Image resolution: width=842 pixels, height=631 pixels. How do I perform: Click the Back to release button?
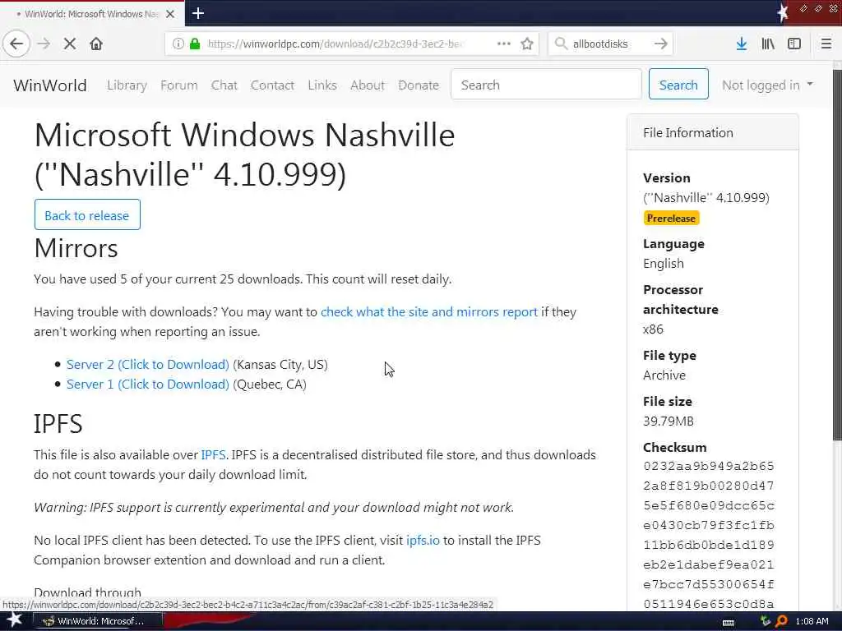pos(87,214)
